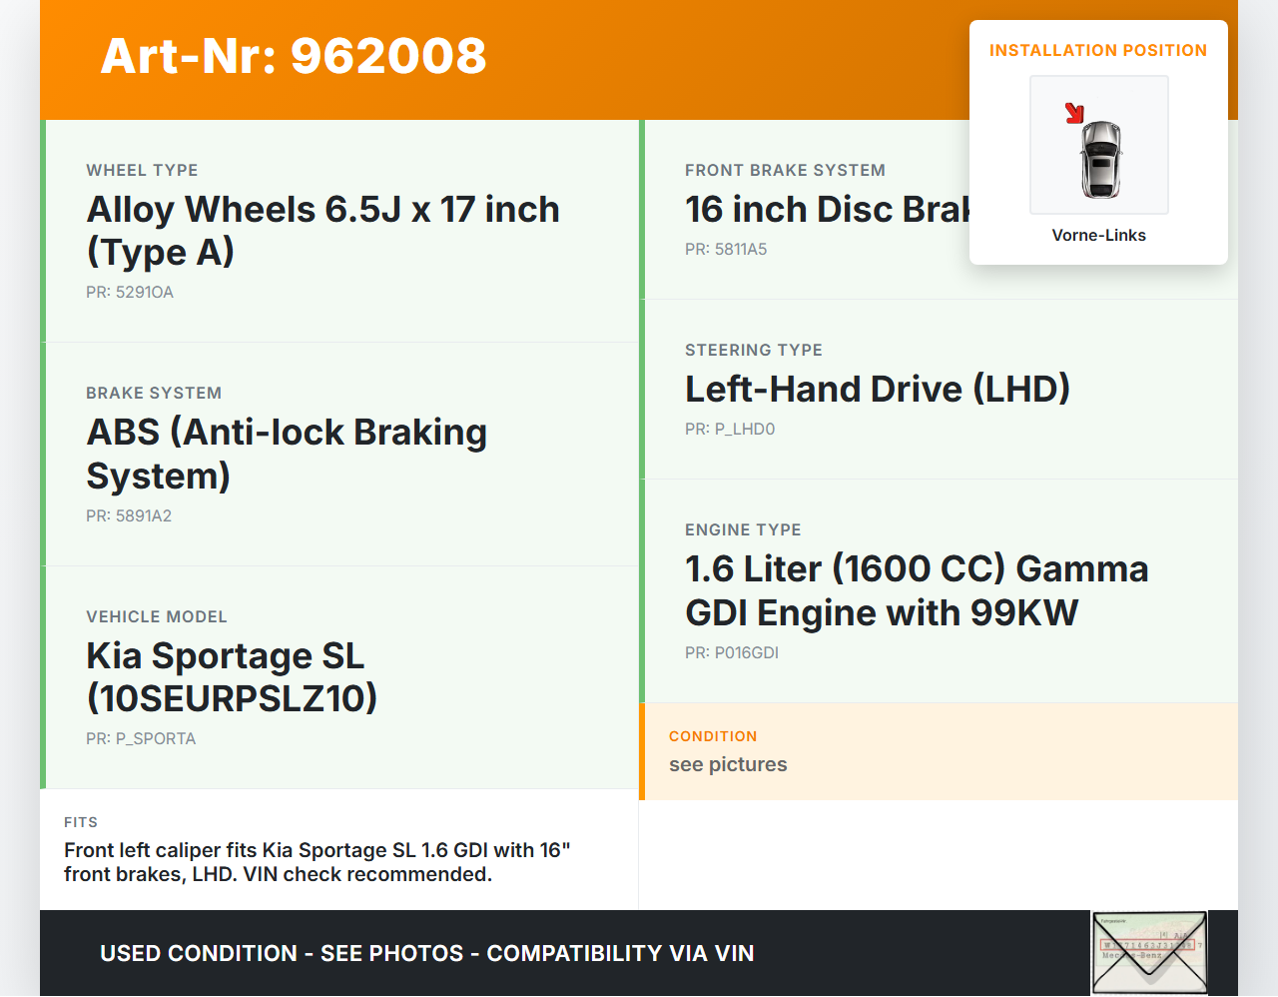Click the car installation position image

pos(1099,146)
